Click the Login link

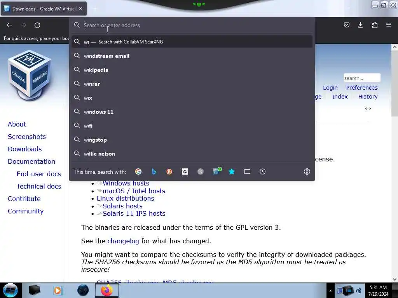click(x=330, y=88)
